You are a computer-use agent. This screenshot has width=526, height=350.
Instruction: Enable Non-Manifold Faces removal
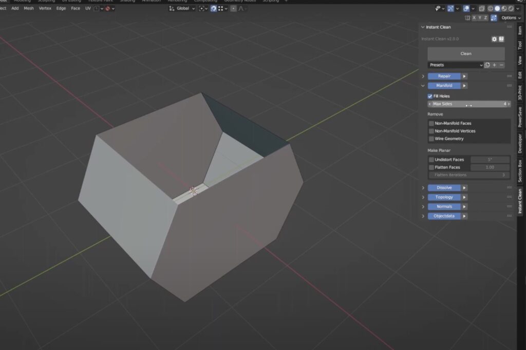click(431, 123)
